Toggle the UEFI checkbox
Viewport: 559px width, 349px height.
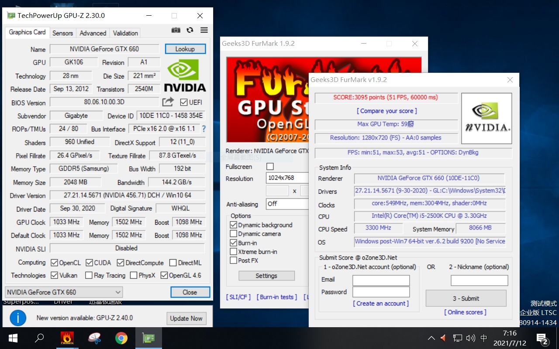coord(184,102)
